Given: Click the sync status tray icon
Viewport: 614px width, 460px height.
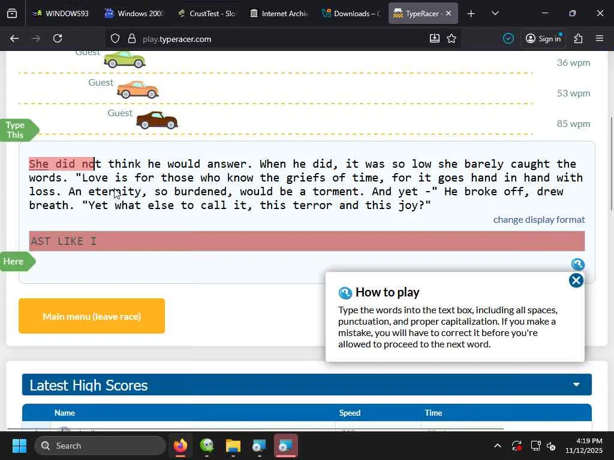Looking at the screenshot, I should pos(516,446).
